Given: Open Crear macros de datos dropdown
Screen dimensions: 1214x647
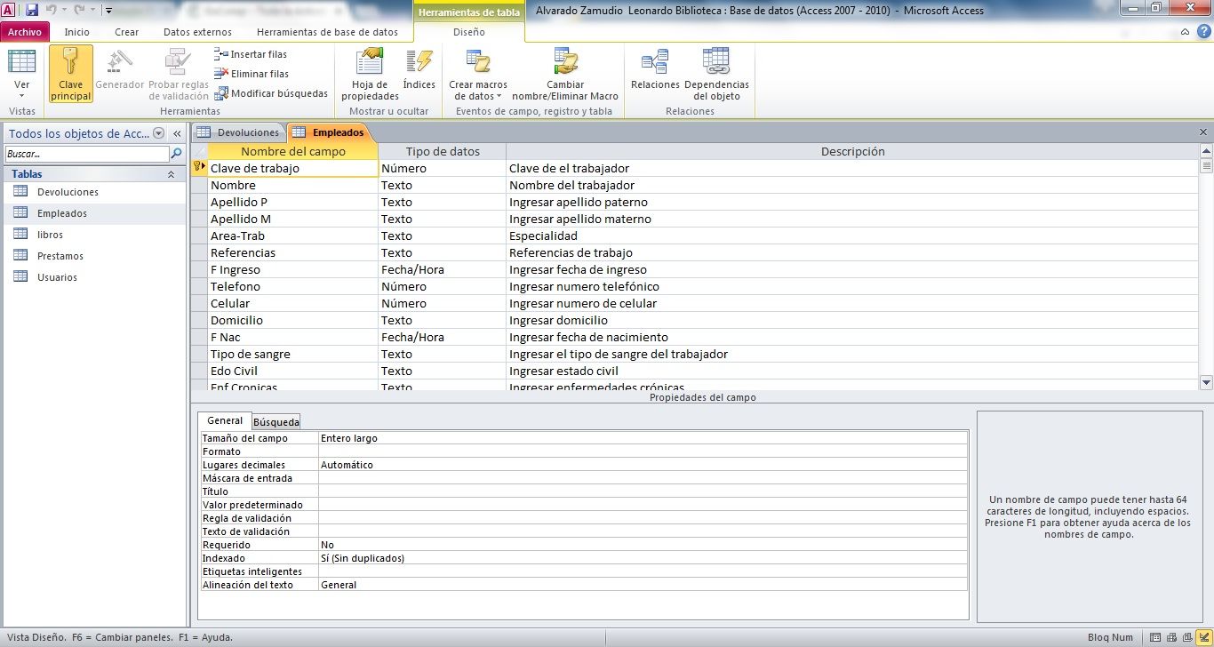Looking at the screenshot, I should point(478,91).
